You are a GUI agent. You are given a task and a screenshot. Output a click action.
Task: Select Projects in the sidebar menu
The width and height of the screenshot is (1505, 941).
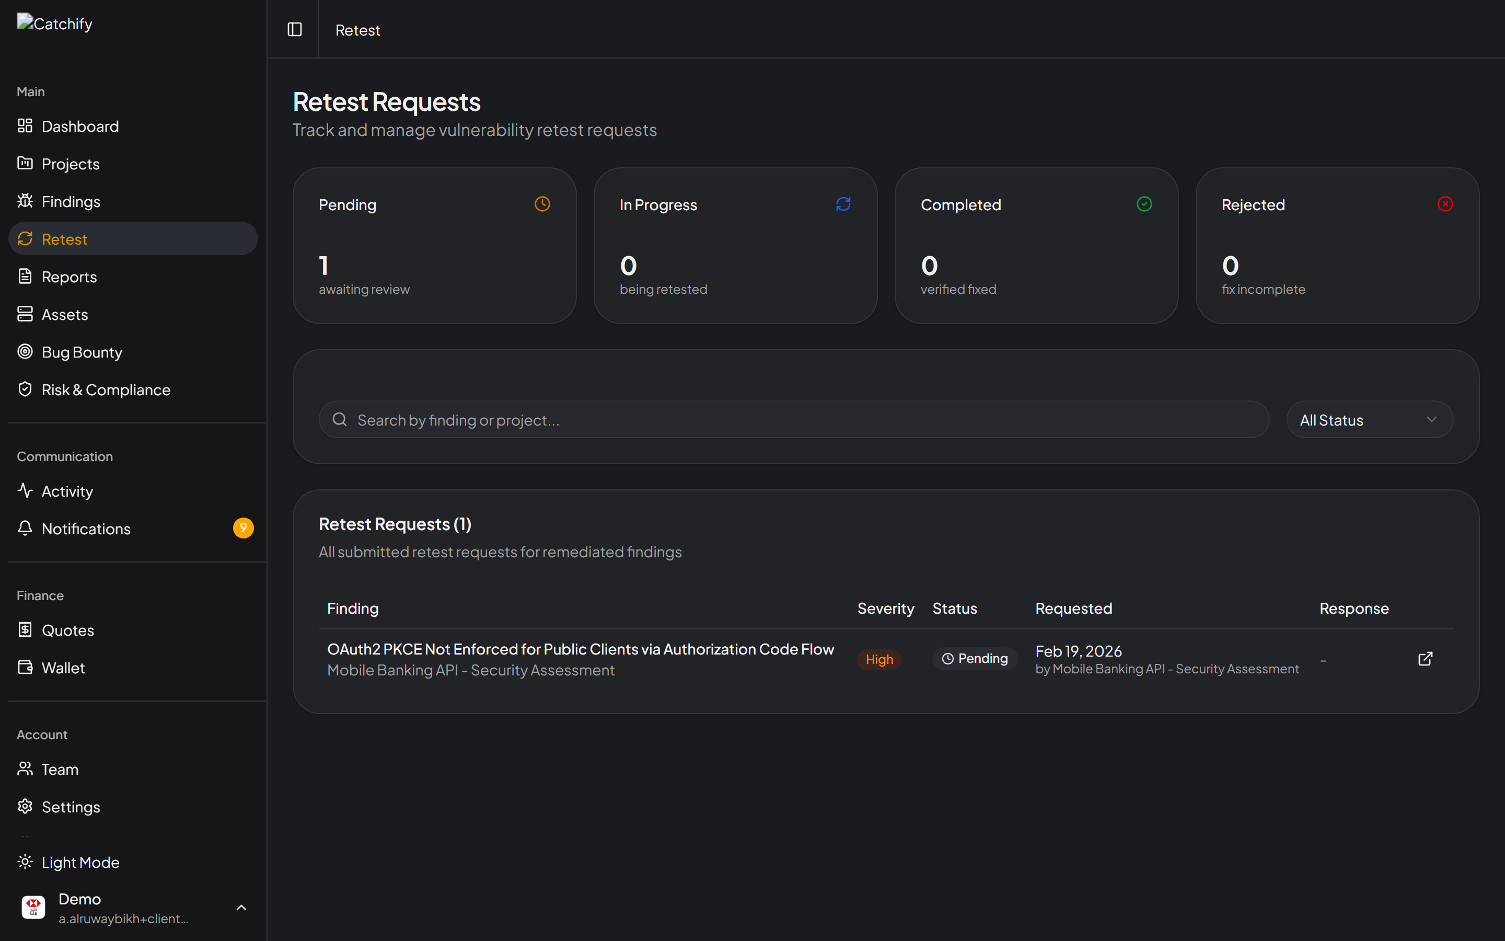tap(70, 163)
